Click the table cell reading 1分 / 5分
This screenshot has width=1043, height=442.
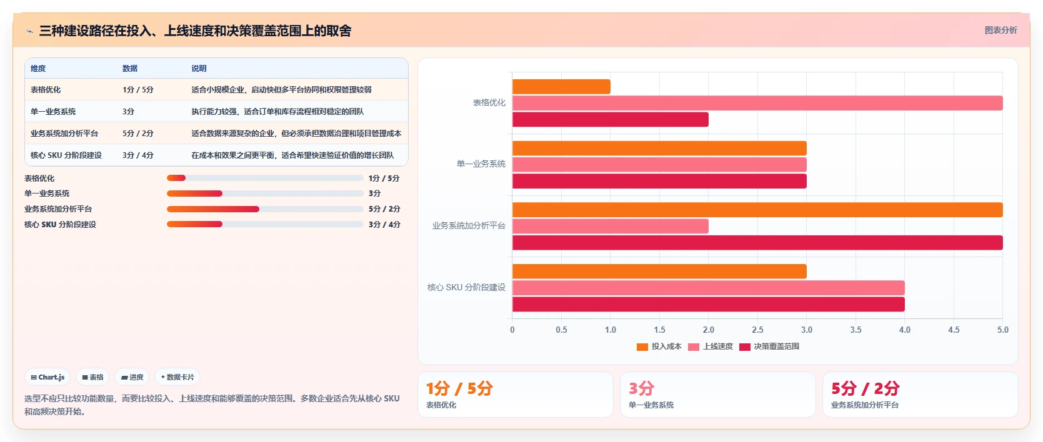click(138, 90)
